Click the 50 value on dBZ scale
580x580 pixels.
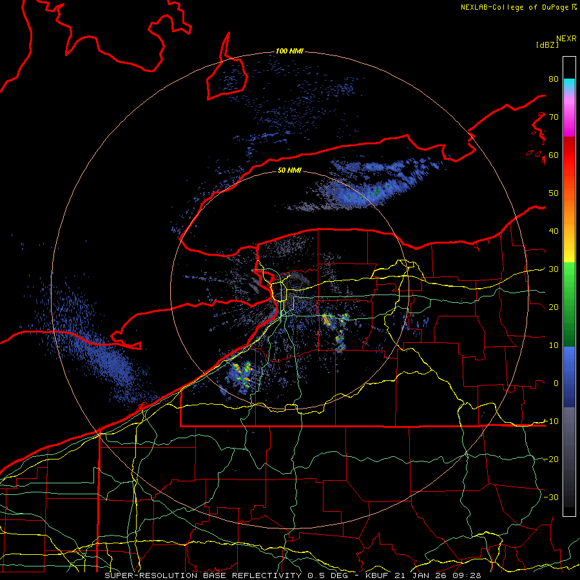point(554,193)
